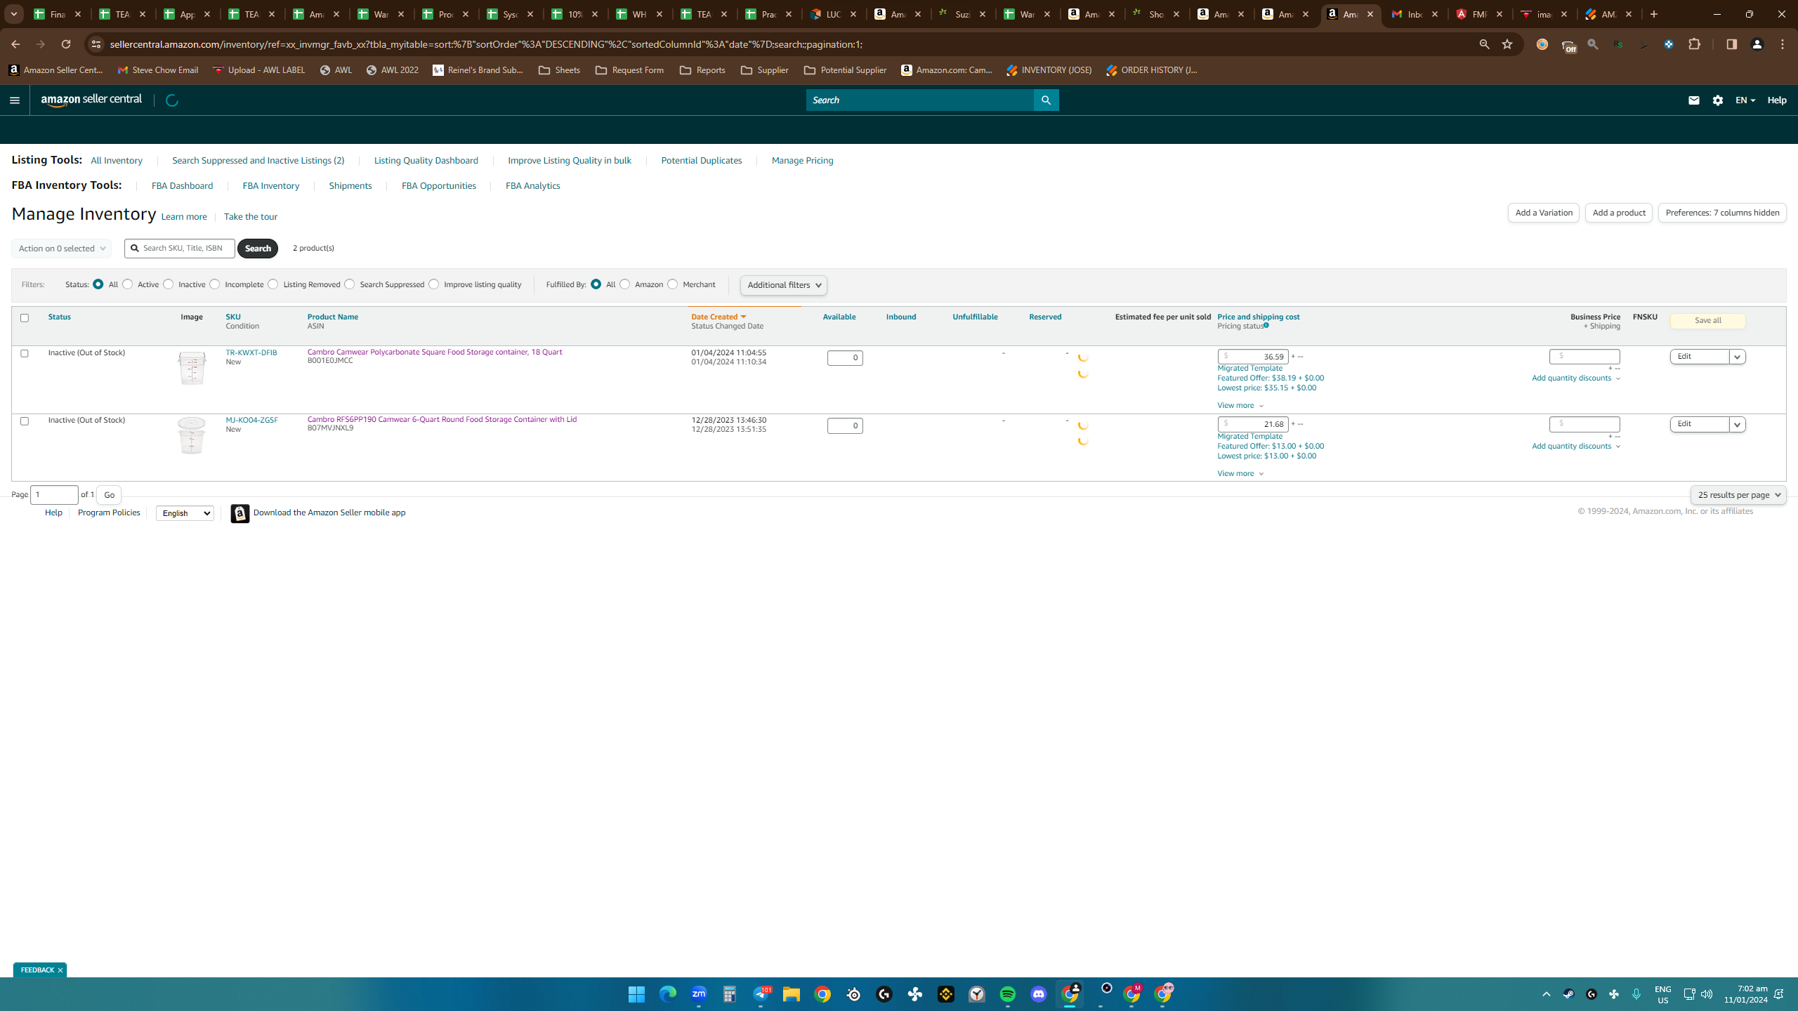Open the Action on 0 selected dropdown
This screenshot has width=1798, height=1011.
click(62, 249)
